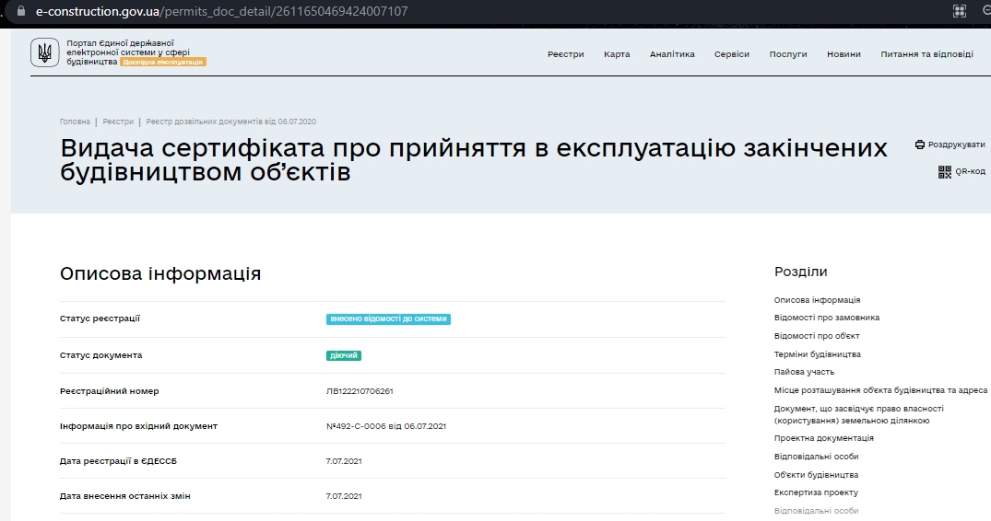991x521 pixels.
Task: Click the padlock icon in the address bar
Action: [x=21, y=11]
